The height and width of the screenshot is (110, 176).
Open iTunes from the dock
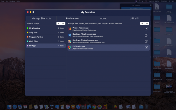point(68,107)
